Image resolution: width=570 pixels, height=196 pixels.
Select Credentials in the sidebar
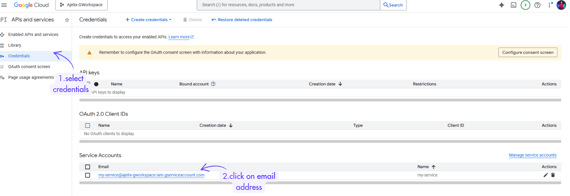pos(19,56)
